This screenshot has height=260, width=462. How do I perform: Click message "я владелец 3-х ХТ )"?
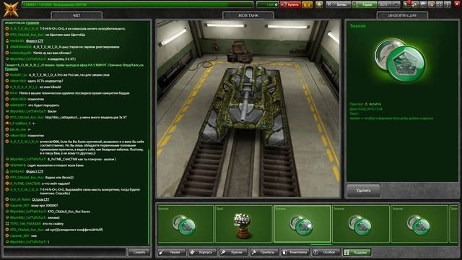click(x=61, y=59)
